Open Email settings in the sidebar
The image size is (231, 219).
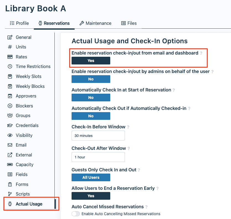10,145
